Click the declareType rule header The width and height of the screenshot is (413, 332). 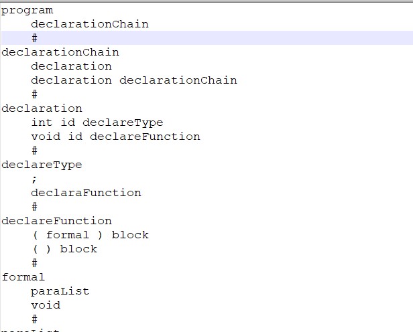pyautogui.click(x=42, y=165)
